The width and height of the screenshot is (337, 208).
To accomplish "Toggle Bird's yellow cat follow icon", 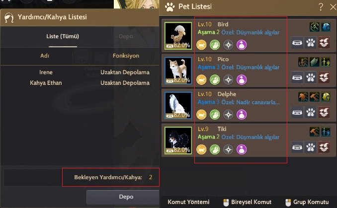I will click(201, 45).
